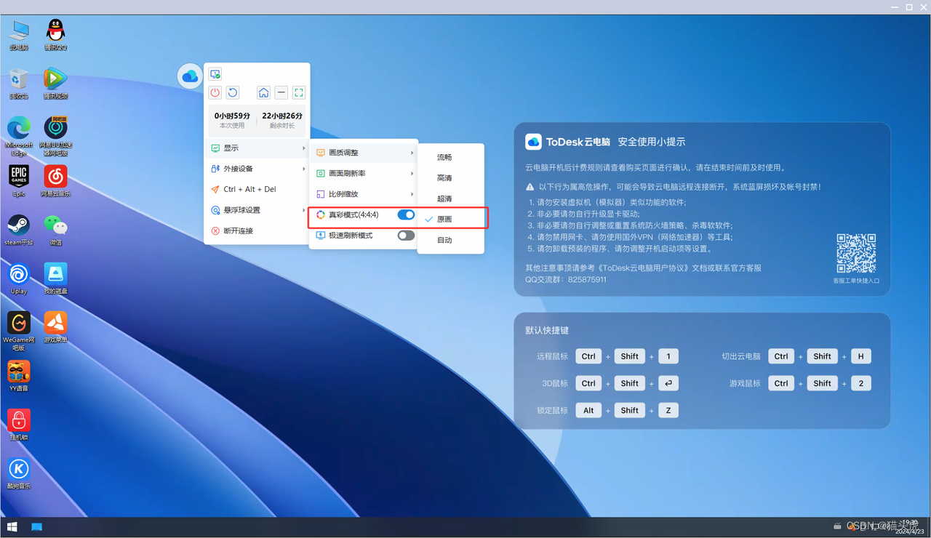Click the red power-off button

point(215,92)
